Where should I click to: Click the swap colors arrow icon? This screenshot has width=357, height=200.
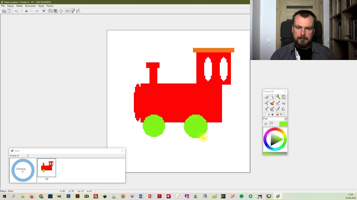coord(266,124)
